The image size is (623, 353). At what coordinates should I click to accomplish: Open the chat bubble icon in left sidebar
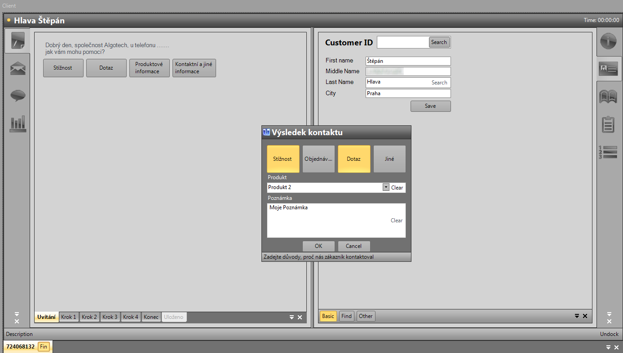(x=18, y=95)
